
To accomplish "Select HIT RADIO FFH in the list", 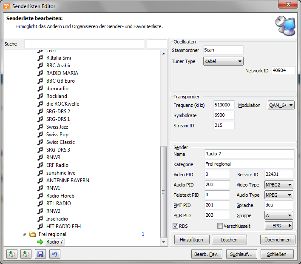I will [x=63, y=227].
